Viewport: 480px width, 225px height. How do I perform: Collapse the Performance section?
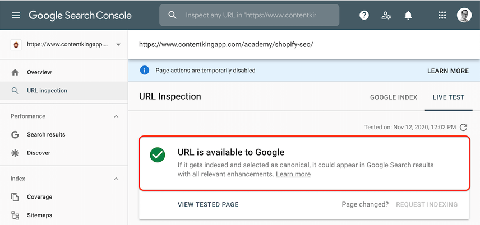tap(116, 116)
